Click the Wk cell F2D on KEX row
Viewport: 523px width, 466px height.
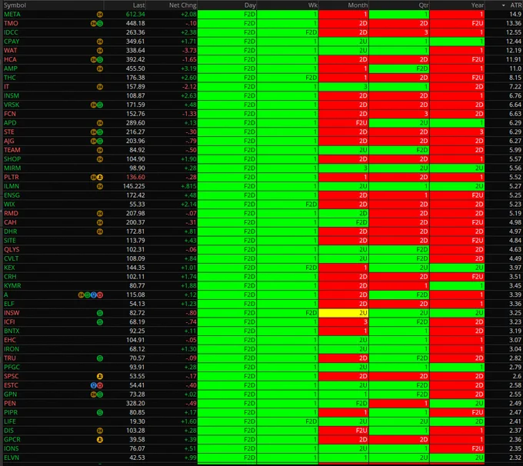click(288, 268)
